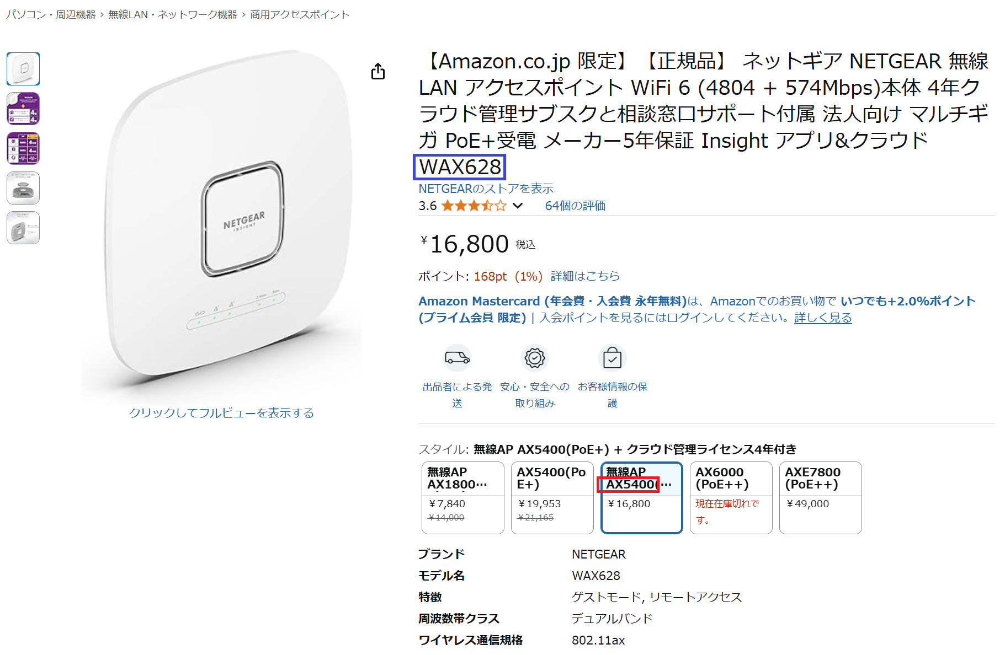This screenshot has height=655, width=1005.
Task: Choose the AX6000 (PoE++) style option
Action: tap(731, 498)
